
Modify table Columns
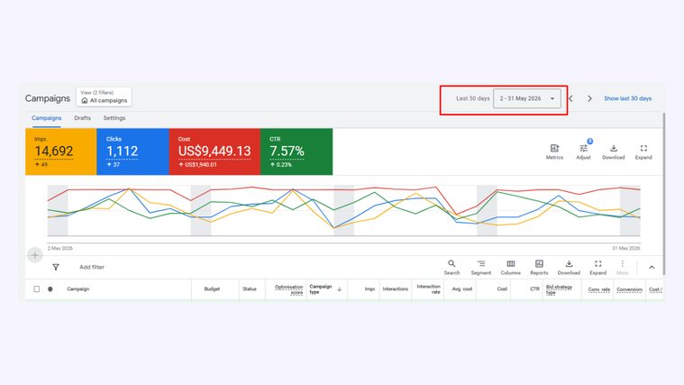(x=510, y=267)
